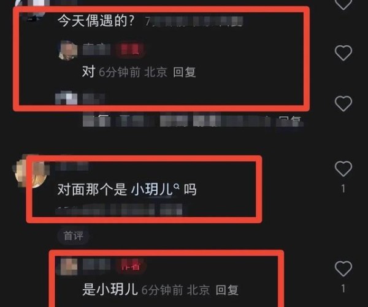
Task: Tap 回复 next to "对 6分钟前 北京"
Action: click(185, 72)
